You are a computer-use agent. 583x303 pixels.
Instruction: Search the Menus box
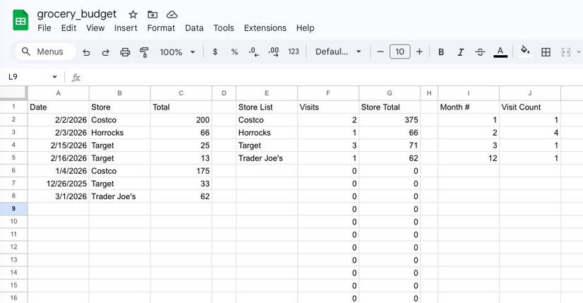click(45, 52)
